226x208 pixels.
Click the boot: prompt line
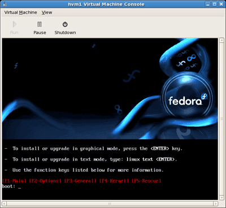pyautogui.click(x=11, y=187)
